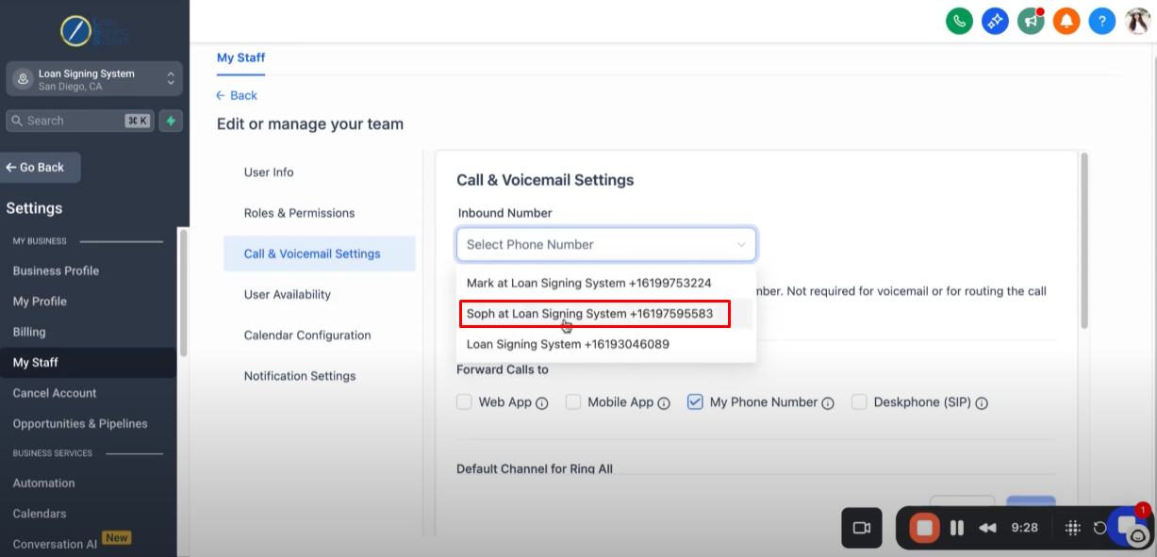Open the Notification Settings section

click(x=300, y=376)
